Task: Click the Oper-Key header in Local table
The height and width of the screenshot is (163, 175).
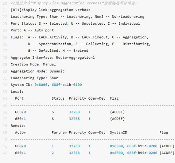Action: tap(97, 98)
